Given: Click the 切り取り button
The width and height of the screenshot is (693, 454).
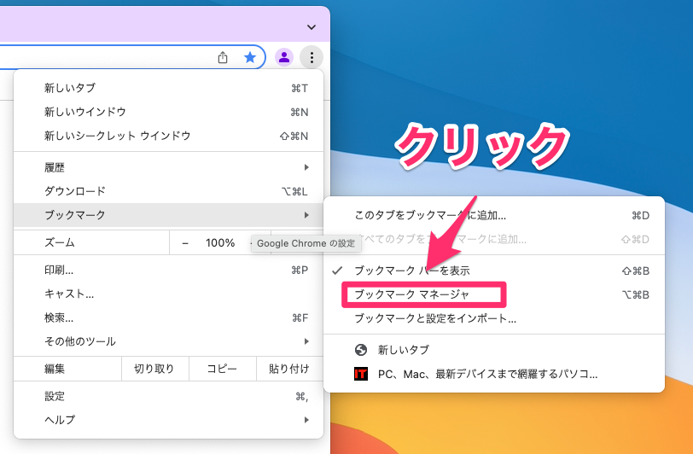Looking at the screenshot, I should [154, 369].
